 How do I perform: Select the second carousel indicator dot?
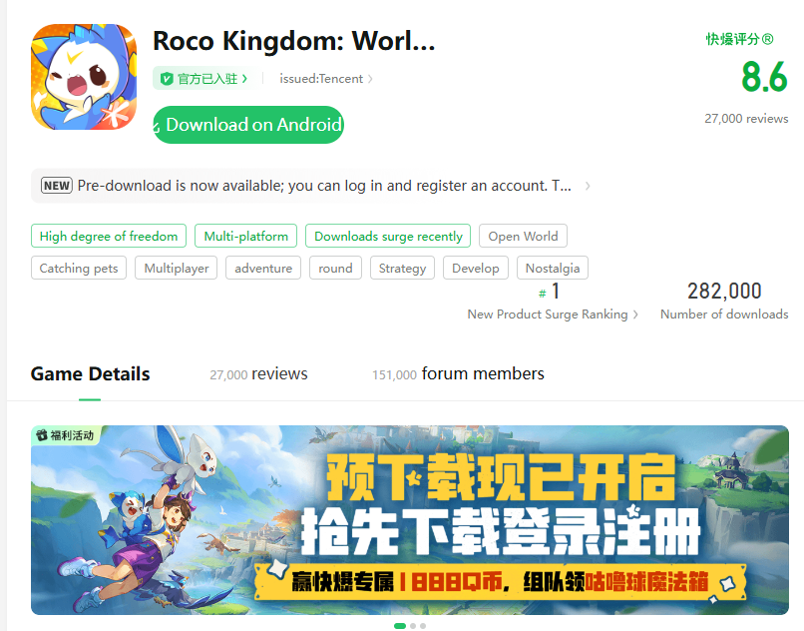click(412, 625)
